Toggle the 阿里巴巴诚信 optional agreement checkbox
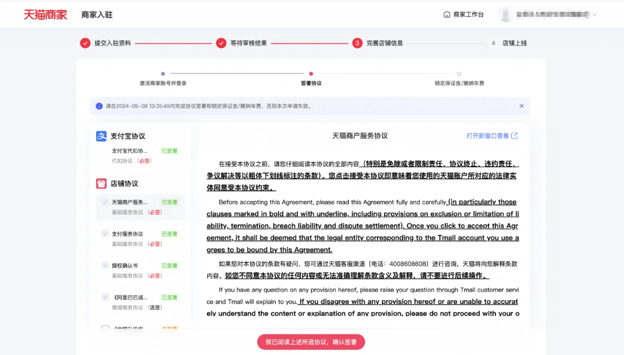 105,298
